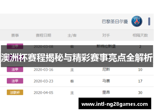Click the 相隔天数 column header
Screen dimensions: 154x112
point(140,35)
